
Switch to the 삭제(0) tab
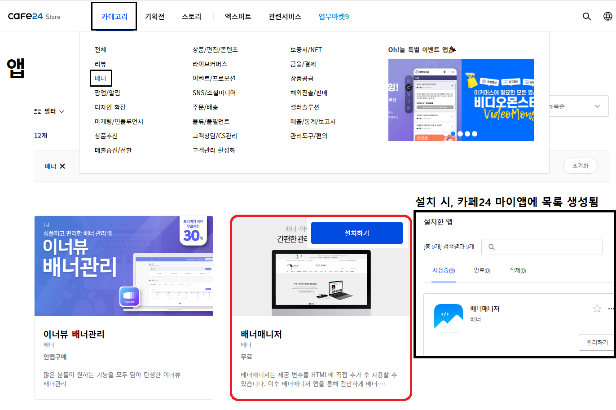click(x=518, y=270)
